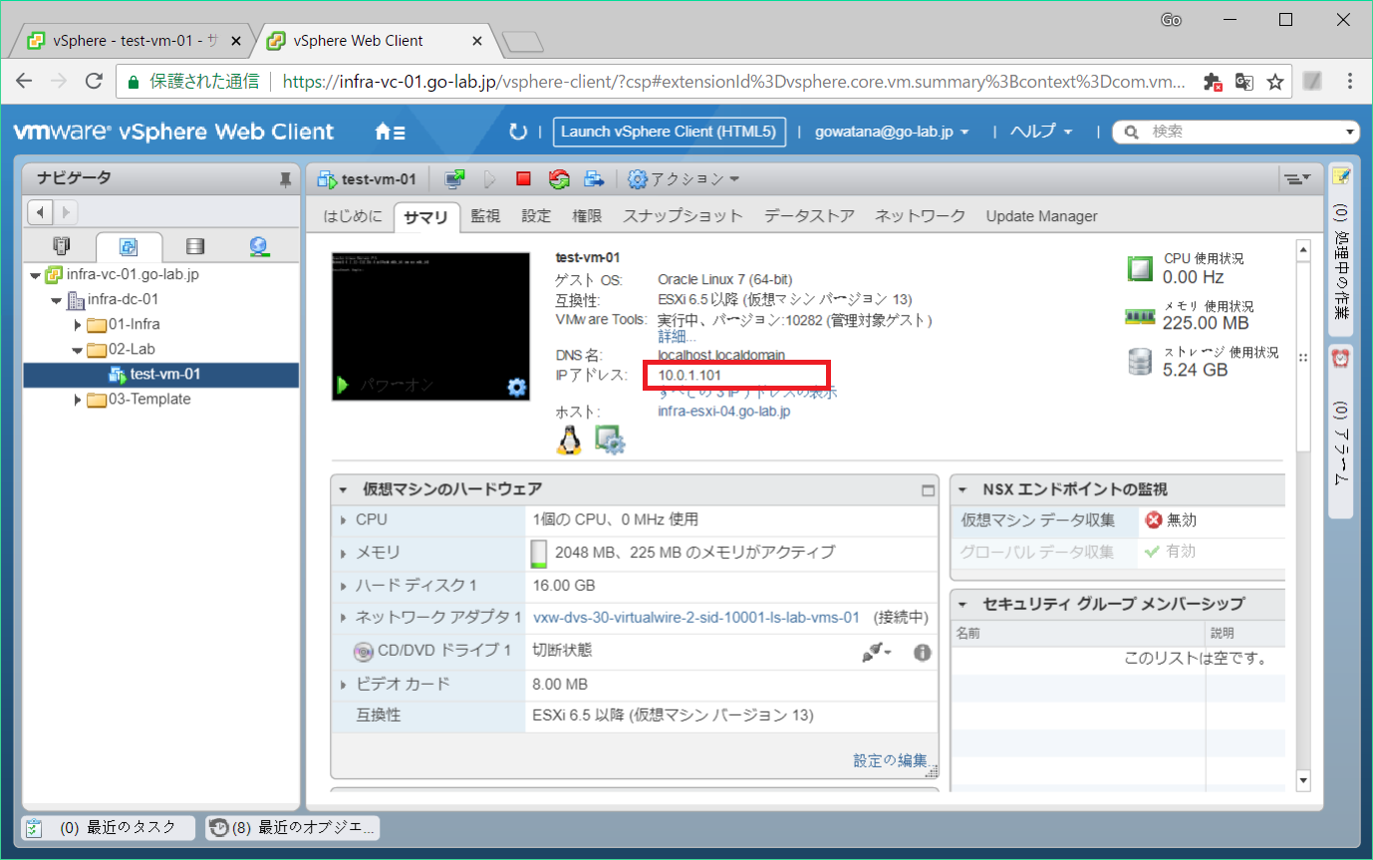
Task: Collapse the セキュリティ グループ メンバーシップ panel
Action: click(963, 604)
